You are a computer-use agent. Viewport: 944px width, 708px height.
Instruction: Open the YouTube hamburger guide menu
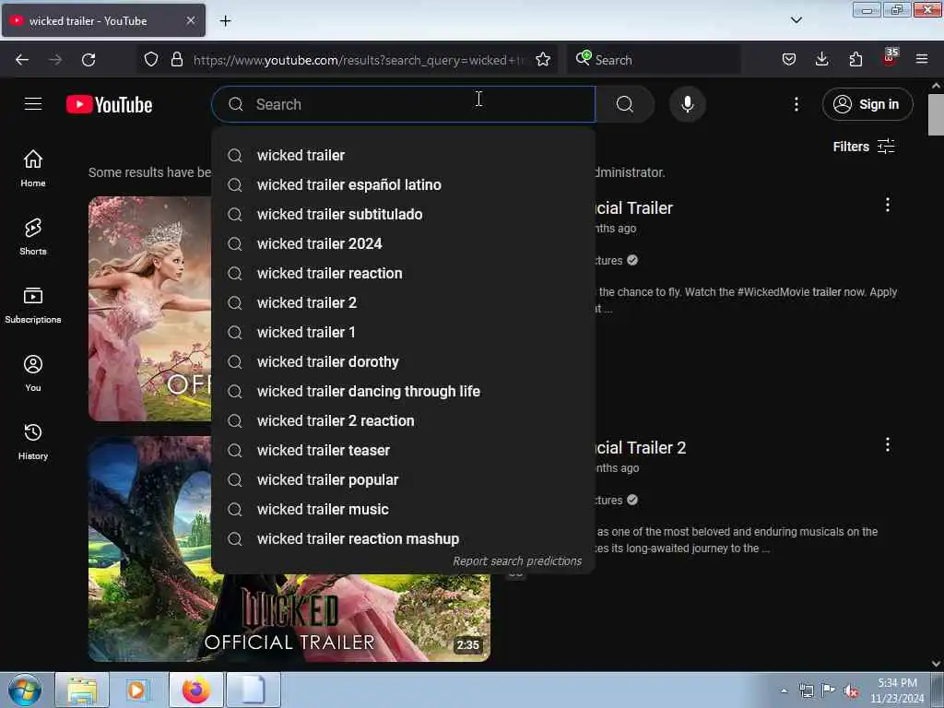(x=33, y=104)
